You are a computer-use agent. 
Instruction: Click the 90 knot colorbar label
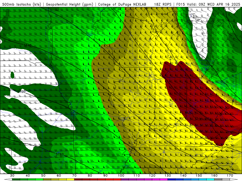pos(105,176)
